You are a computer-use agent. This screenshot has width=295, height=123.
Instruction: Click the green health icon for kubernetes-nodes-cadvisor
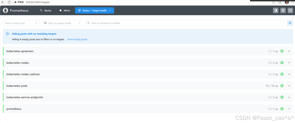click(x=282, y=74)
